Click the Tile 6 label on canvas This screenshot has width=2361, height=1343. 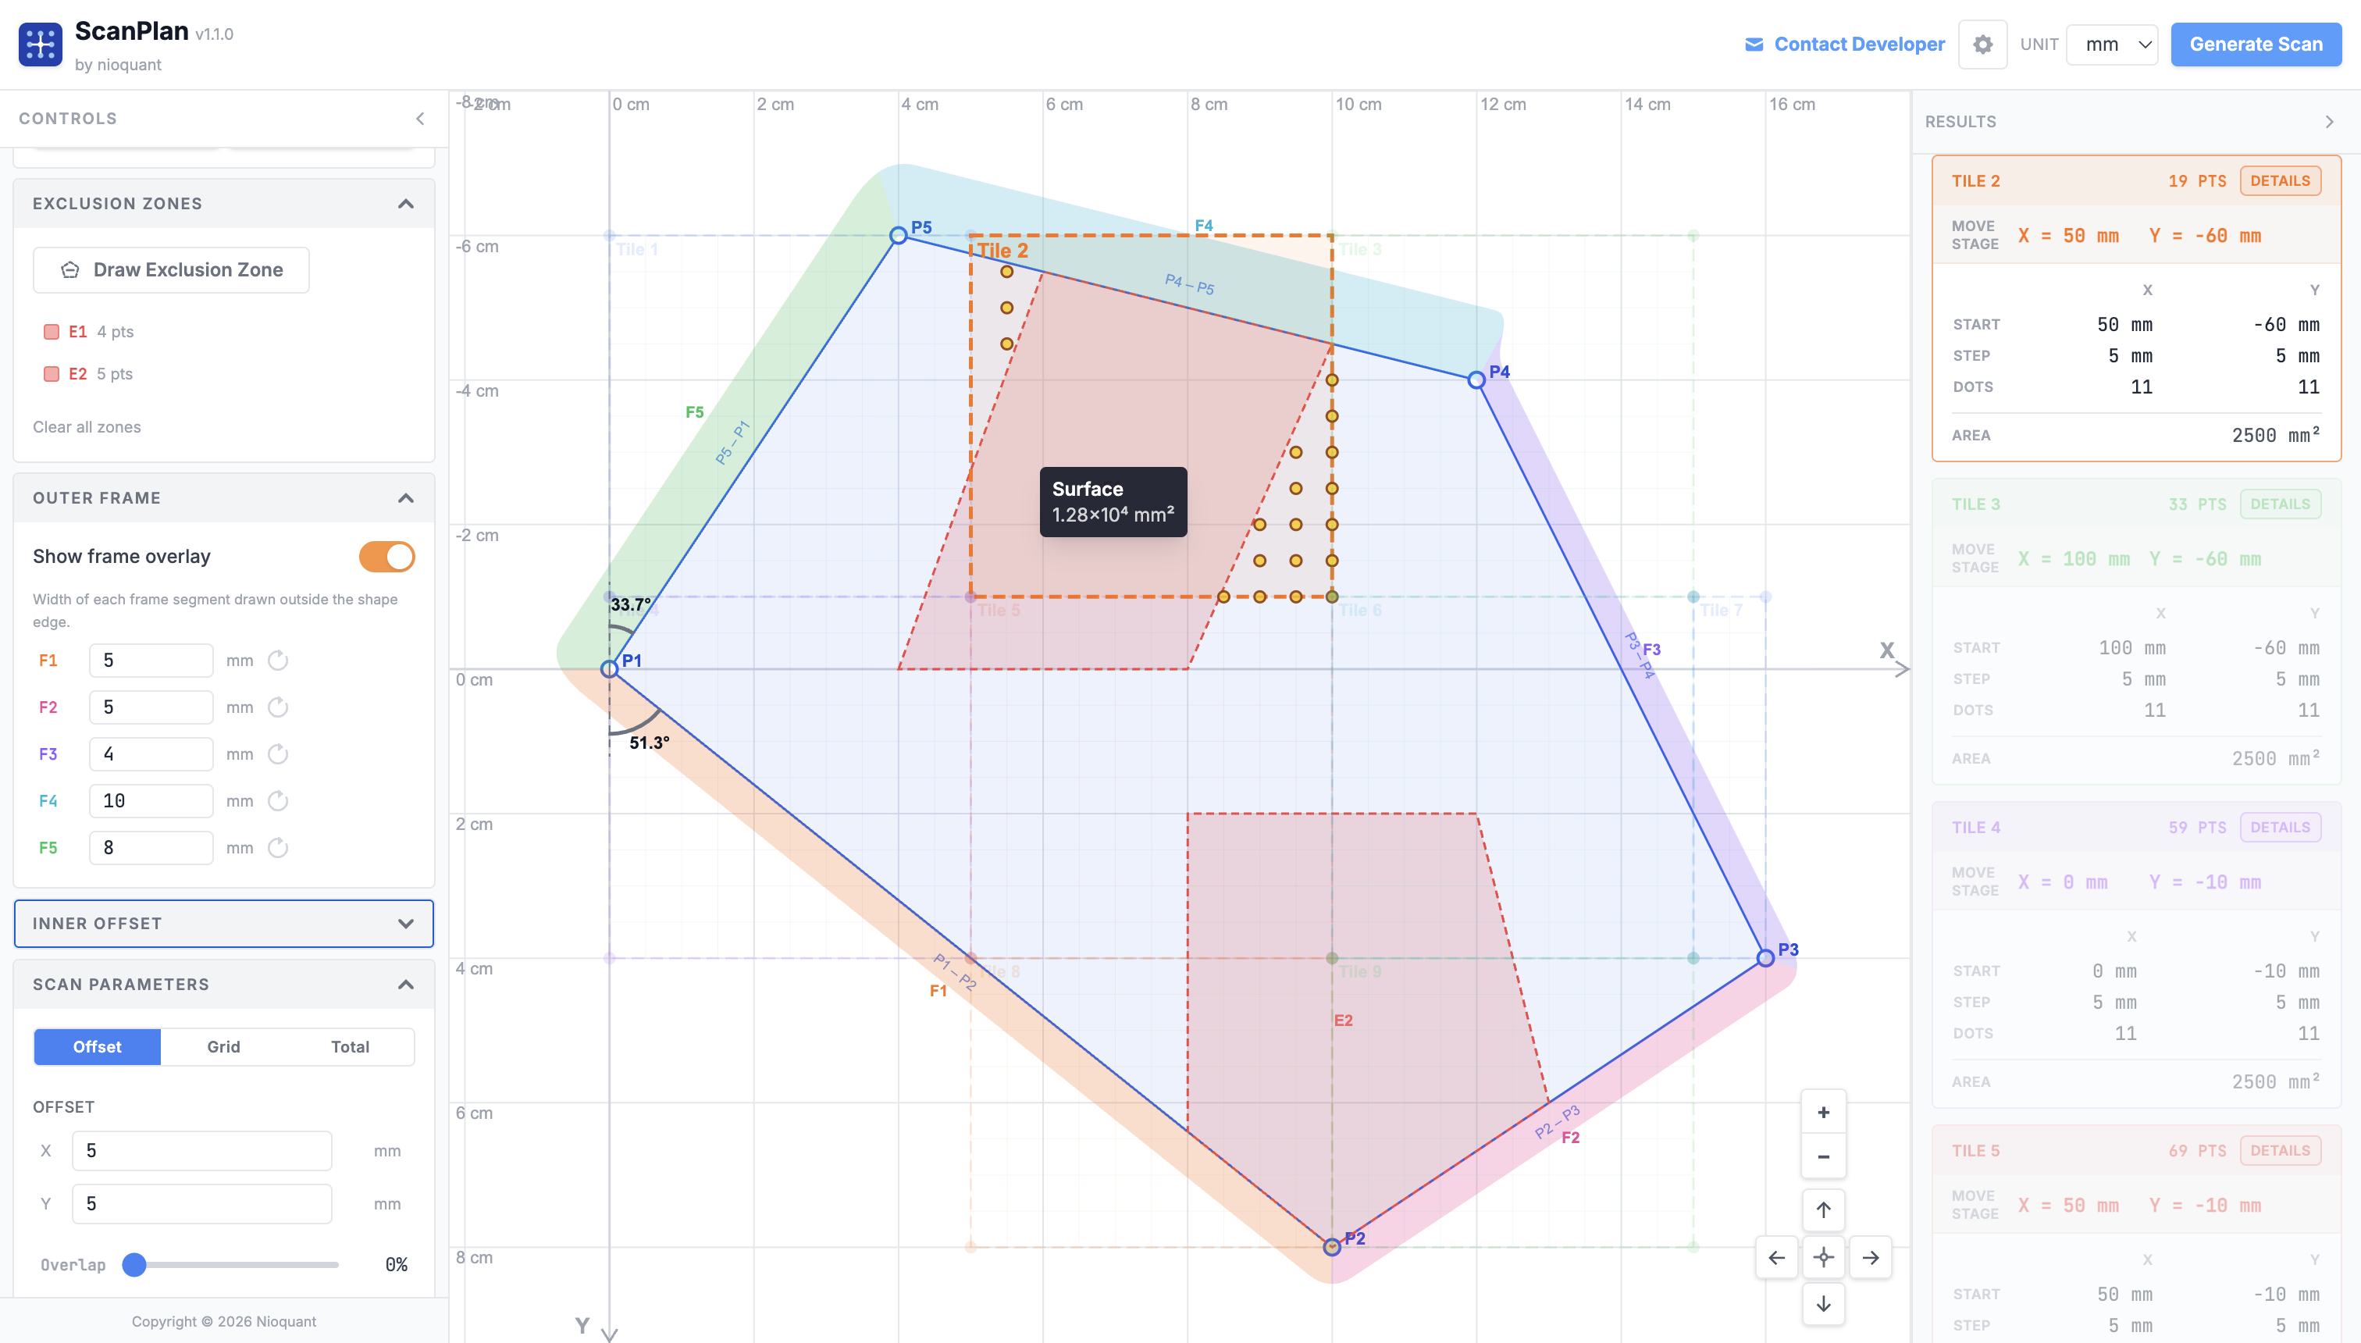[x=1360, y=610]
